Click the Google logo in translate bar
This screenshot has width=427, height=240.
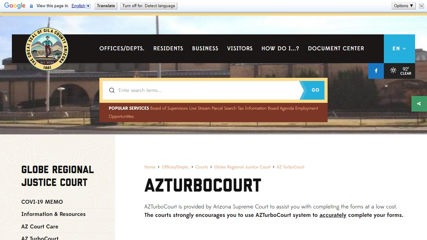[15, 6]
